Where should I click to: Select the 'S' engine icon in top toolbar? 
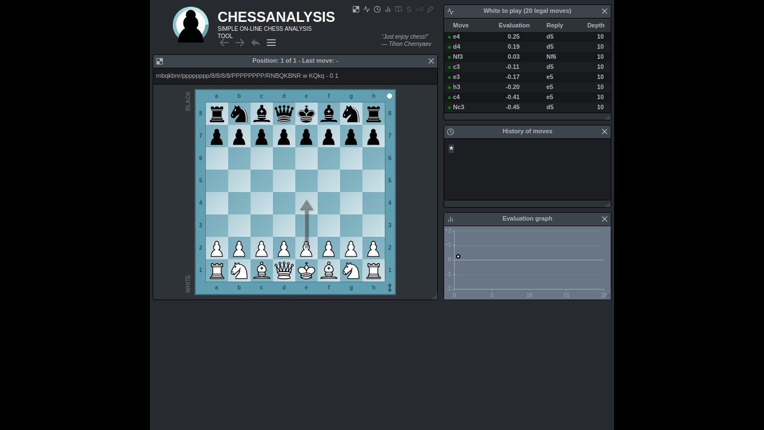[408, 10]
